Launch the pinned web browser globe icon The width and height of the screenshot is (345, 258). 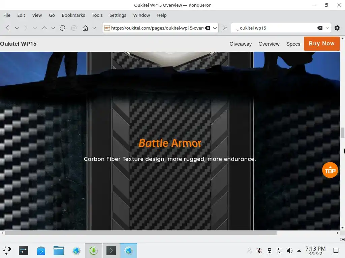[x=76, y=251]
